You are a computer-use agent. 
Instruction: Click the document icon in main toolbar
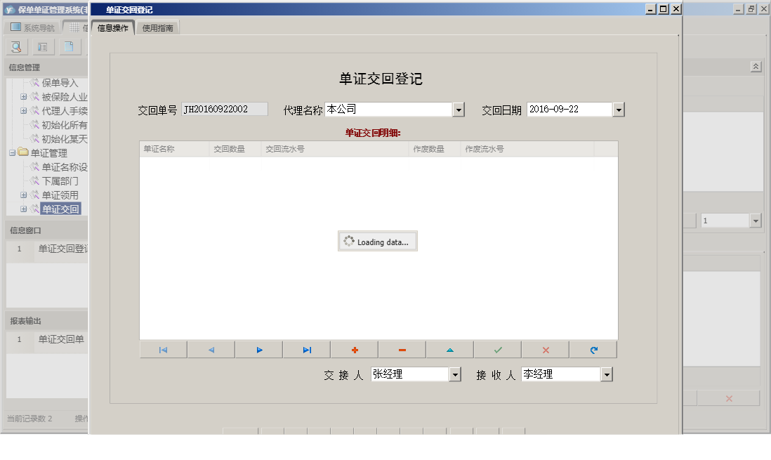point(70,47)
